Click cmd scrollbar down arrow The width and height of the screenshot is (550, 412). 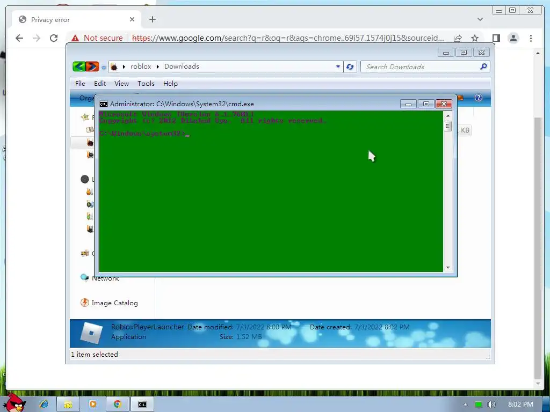point(447,267)
